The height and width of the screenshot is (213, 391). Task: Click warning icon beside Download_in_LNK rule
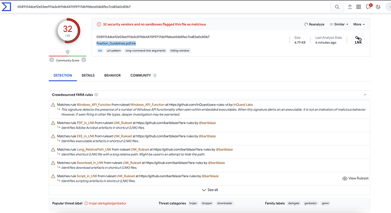click(x=53, y=163)
